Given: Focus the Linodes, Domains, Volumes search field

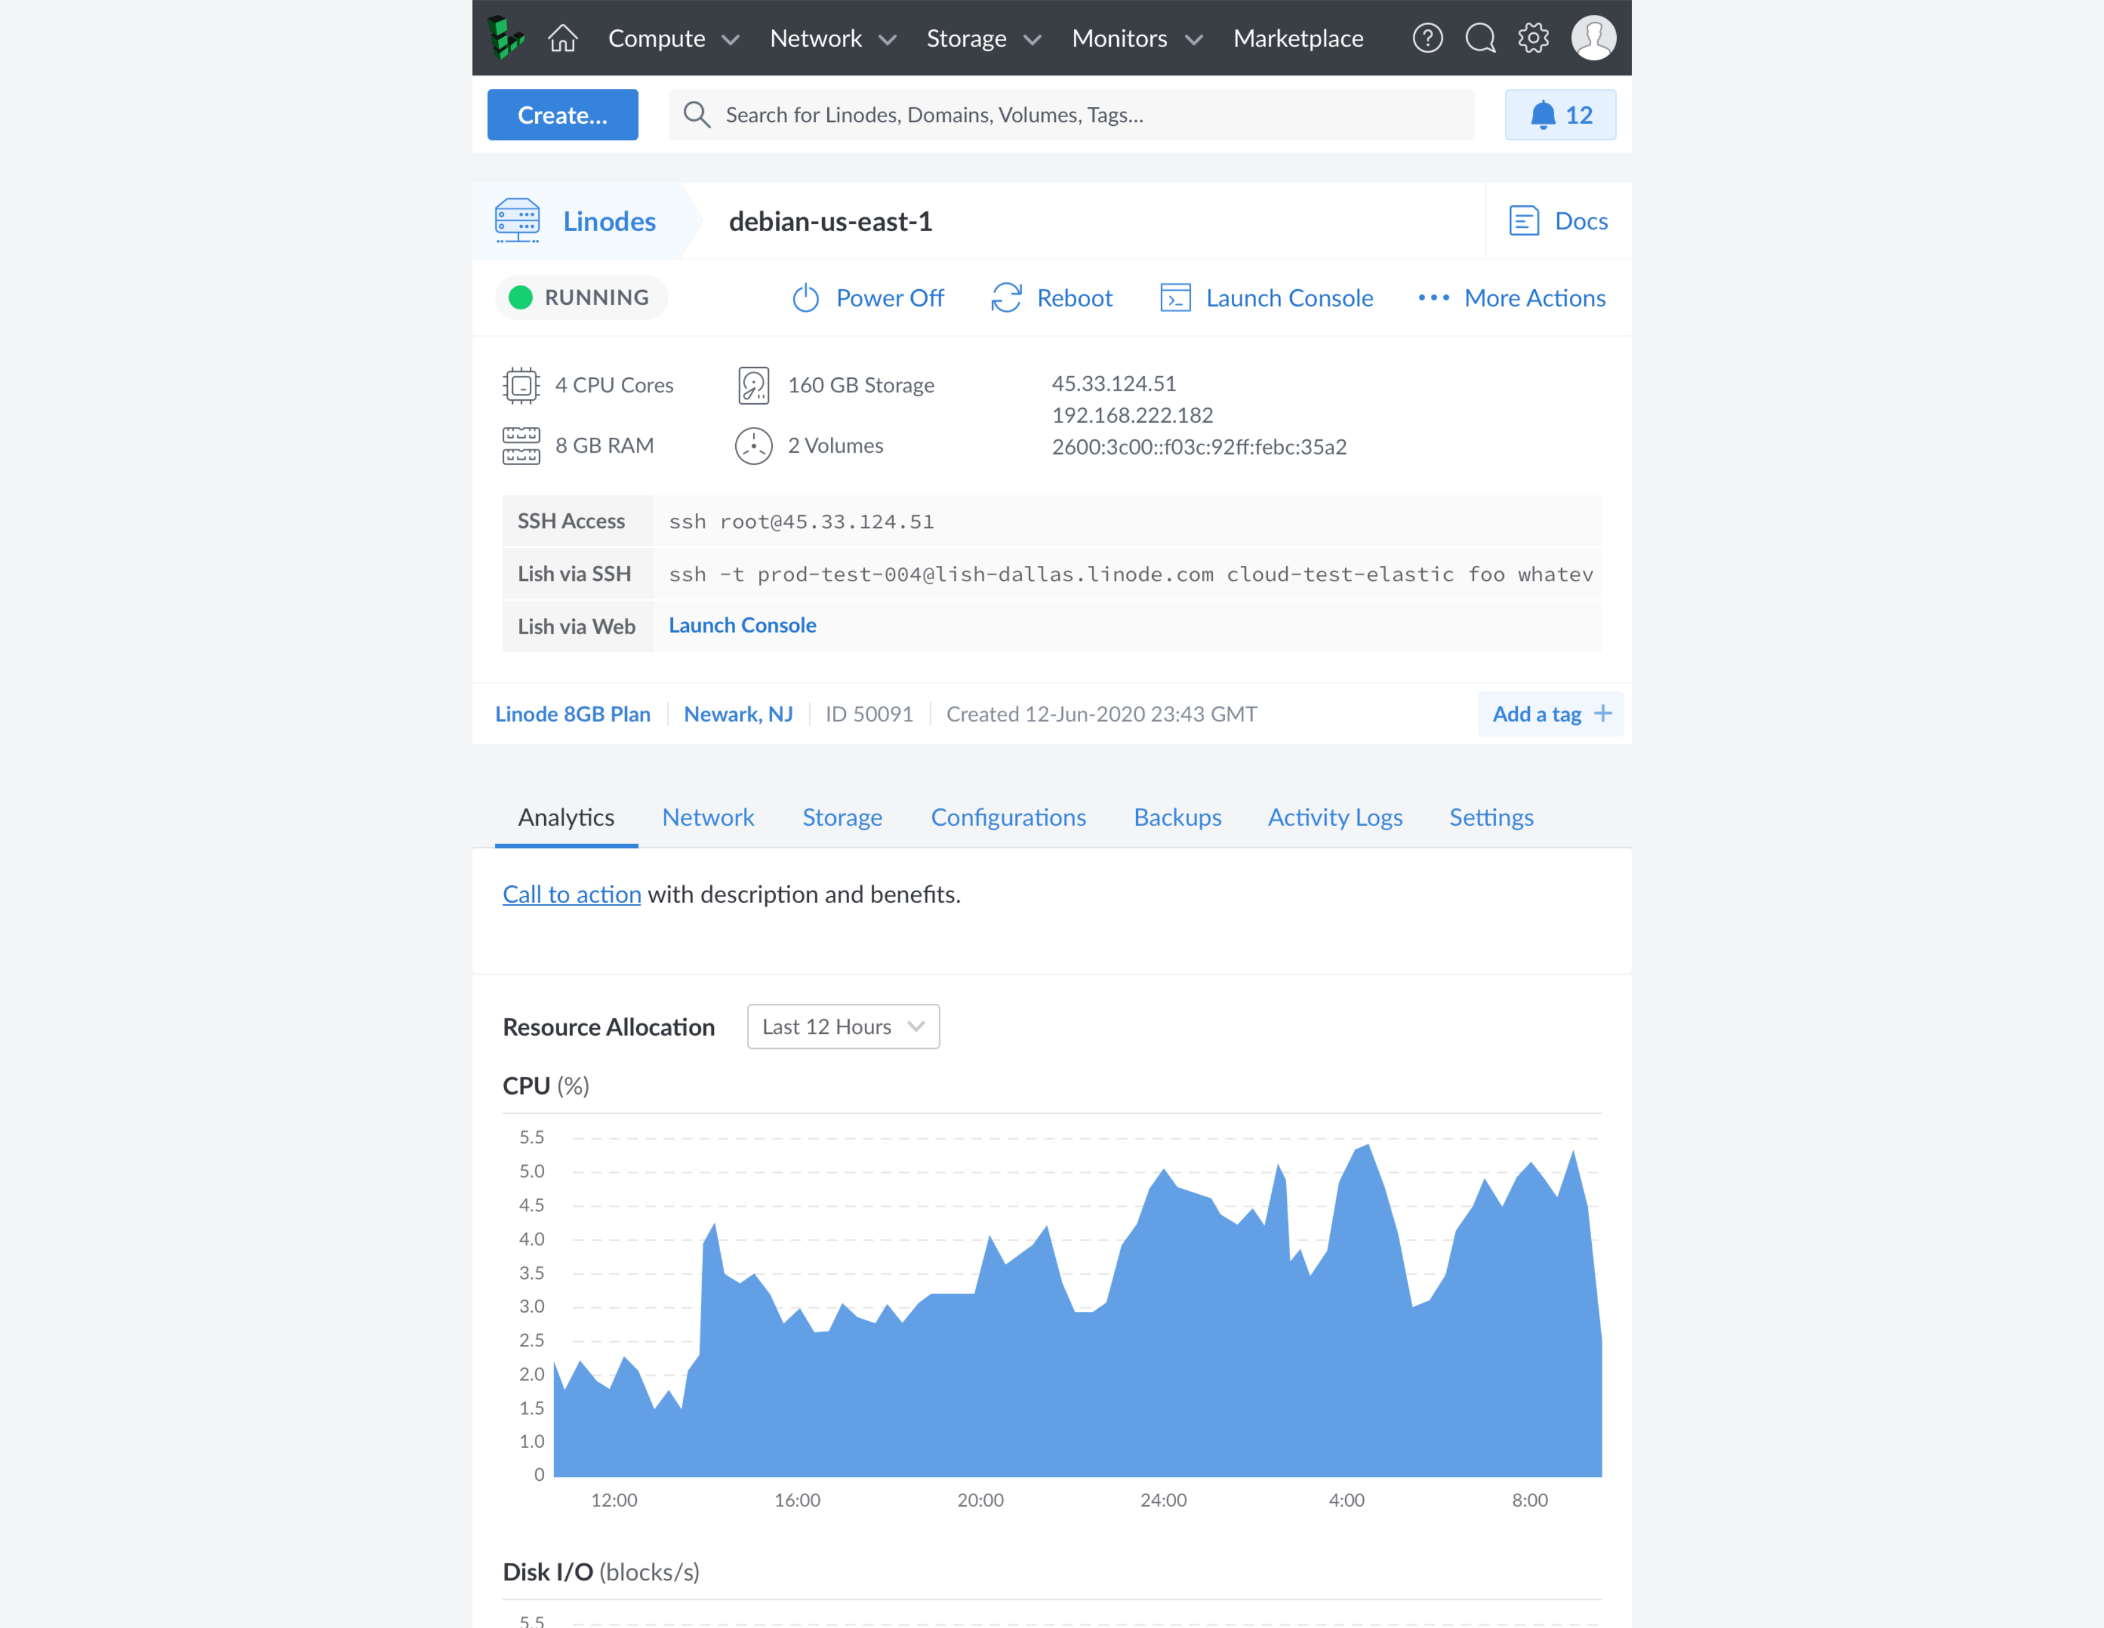Looking at the screenshot, I should click(1071, 115).
